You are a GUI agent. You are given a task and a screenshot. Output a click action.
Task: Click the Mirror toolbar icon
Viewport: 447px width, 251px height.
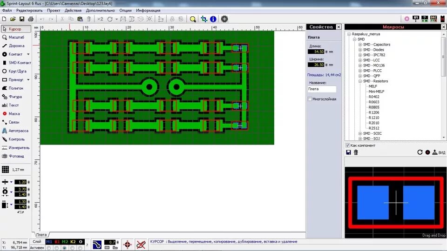tap(123, 19)
